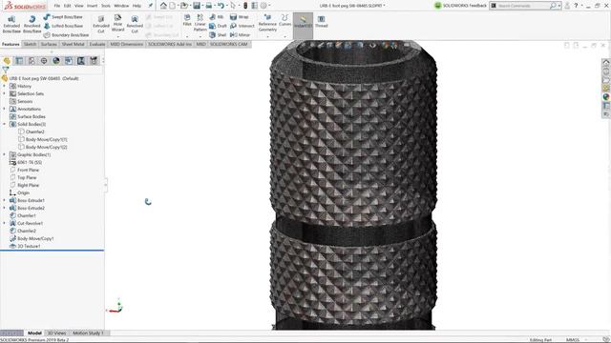The width and height of the screenshot is (611, 343).
Task: Open the View menu
Action: 78,6
